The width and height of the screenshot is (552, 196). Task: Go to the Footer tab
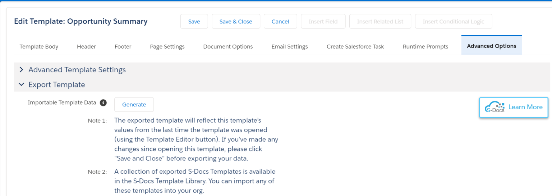[123, 46]
